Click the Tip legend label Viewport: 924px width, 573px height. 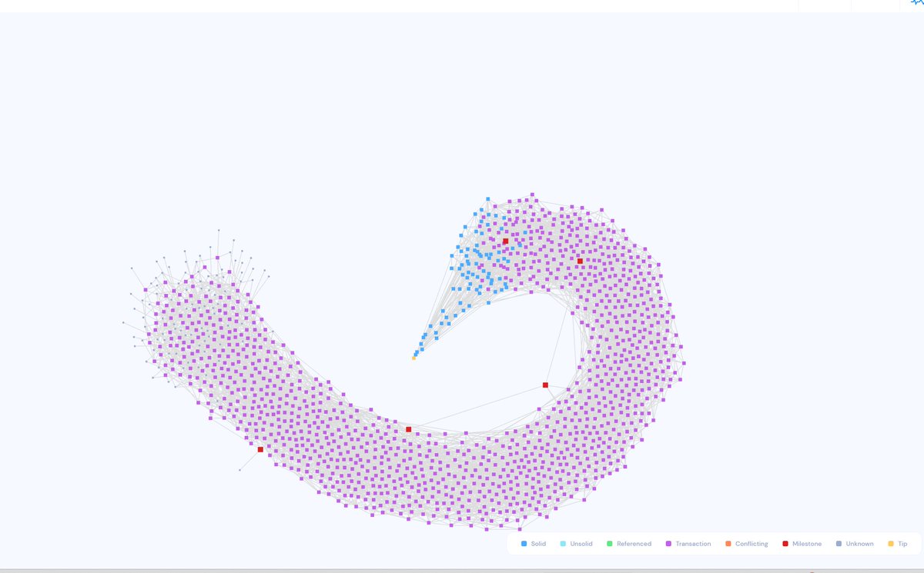pyautogui.click(x=902, y=544)
